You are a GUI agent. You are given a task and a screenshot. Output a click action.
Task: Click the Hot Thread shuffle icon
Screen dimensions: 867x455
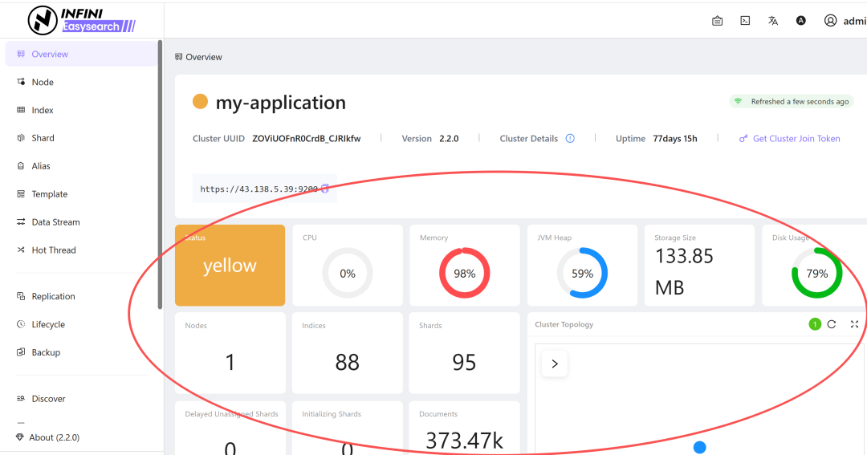pyautogui.click(x=21, y=250)
